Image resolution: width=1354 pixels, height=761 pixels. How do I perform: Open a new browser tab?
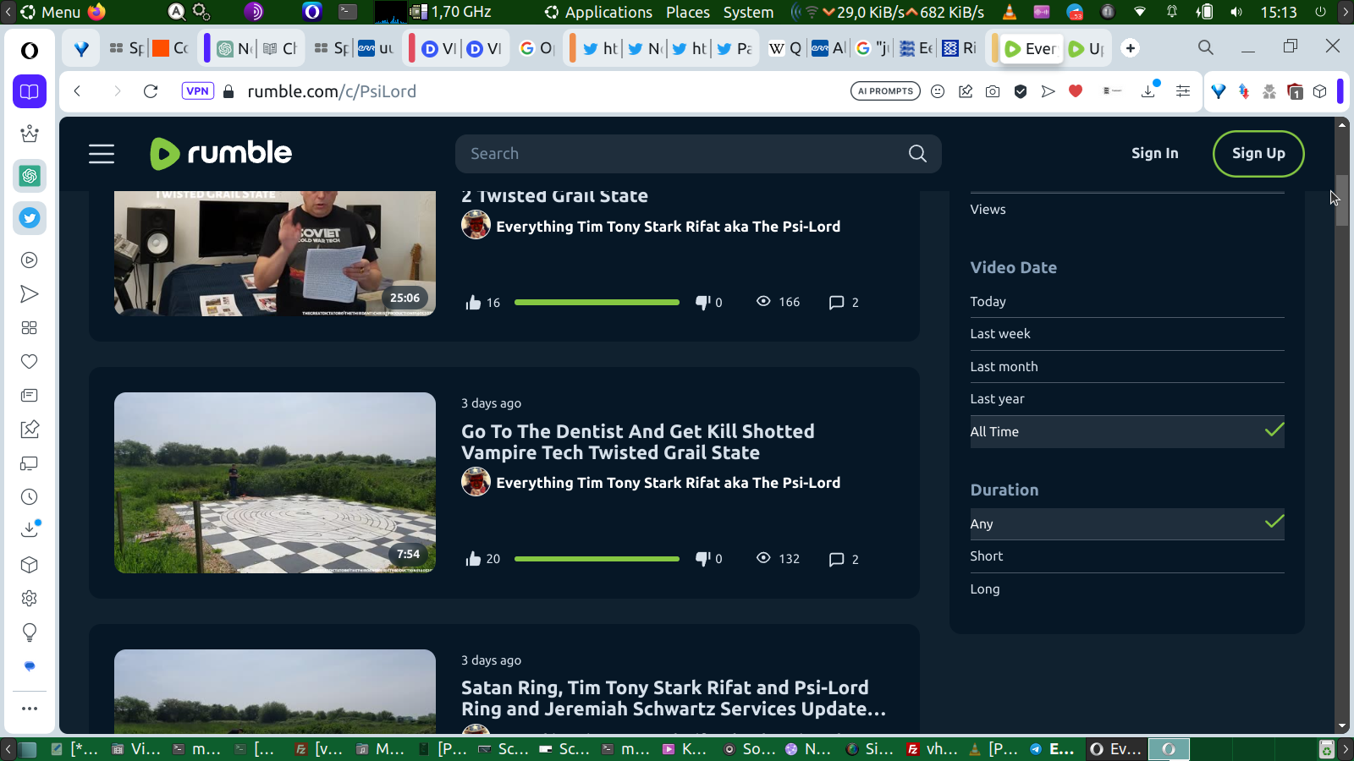[x=1131, y=48]
